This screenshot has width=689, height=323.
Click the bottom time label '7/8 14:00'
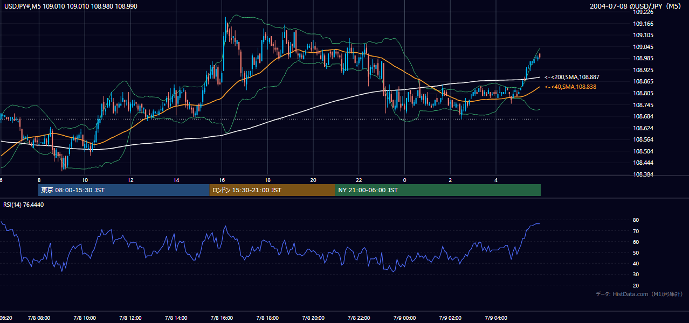pyautogui.click(x=176, y=318)
